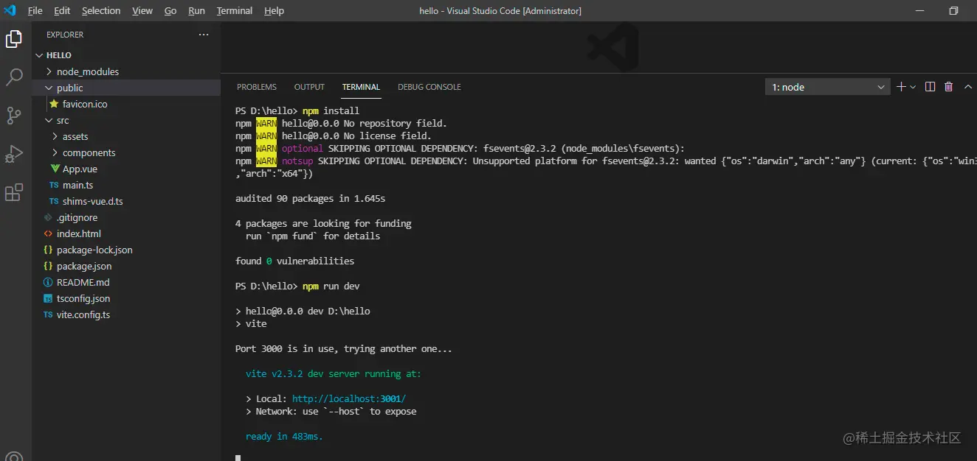977x461 pixels.
Task: Open vite.config.ts file
Action: tap(127, 314)
